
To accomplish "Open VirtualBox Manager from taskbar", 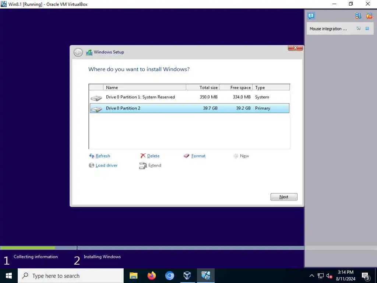I will [187, 276].
